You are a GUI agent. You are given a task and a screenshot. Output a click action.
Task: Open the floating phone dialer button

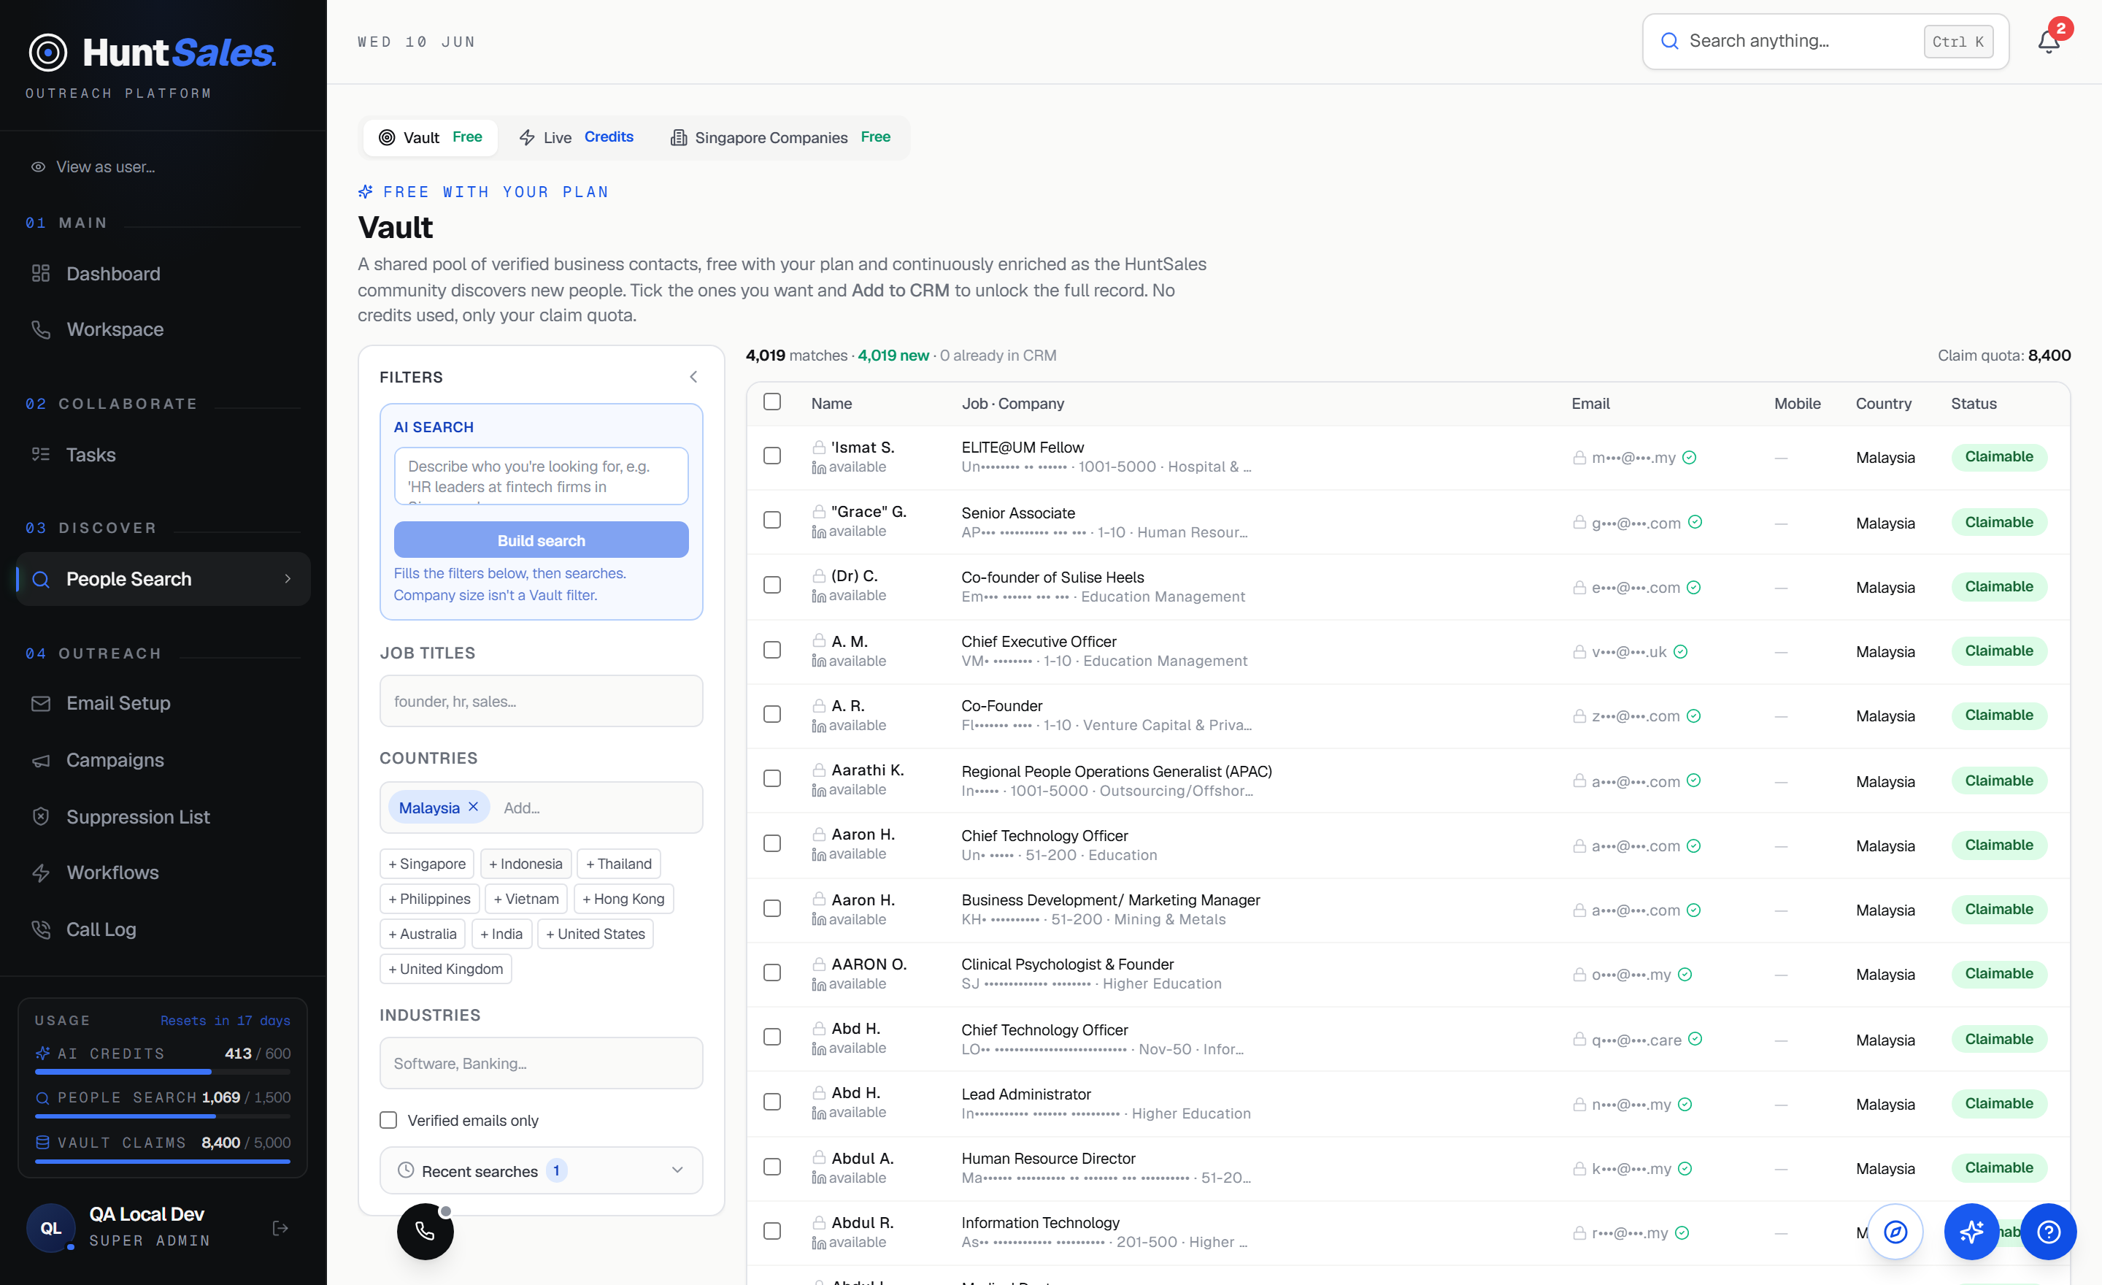pos(425,1230)
